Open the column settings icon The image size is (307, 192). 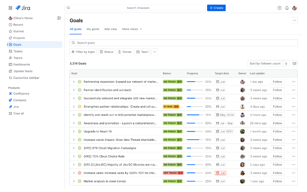point(294,63)
